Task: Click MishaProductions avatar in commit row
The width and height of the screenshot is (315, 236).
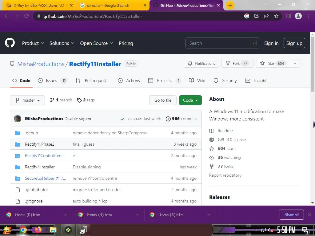Action: pyautogui.click(x=18, y=119)
